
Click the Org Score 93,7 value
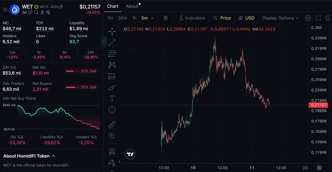74,42
